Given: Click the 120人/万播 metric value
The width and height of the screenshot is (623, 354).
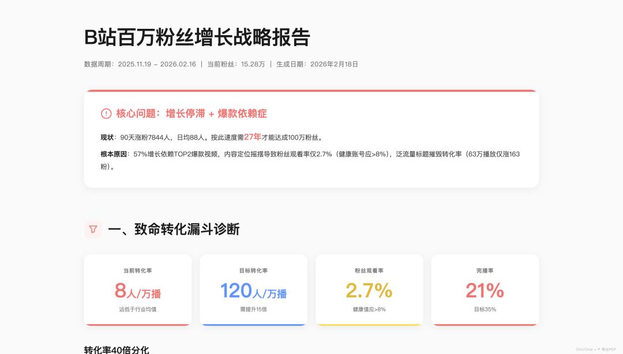Looking at the screenshot, I should click(253, 291).
